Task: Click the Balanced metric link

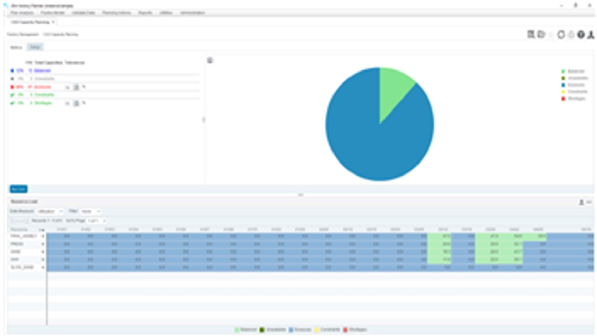Action: [42, 70]
